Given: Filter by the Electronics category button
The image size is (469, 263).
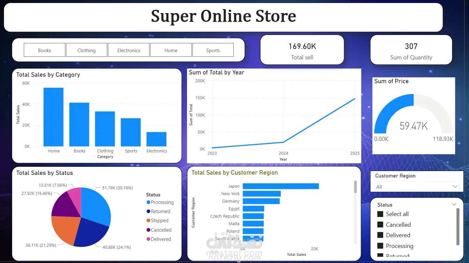Looking at the screenshot, I should (x=129, y=50).
